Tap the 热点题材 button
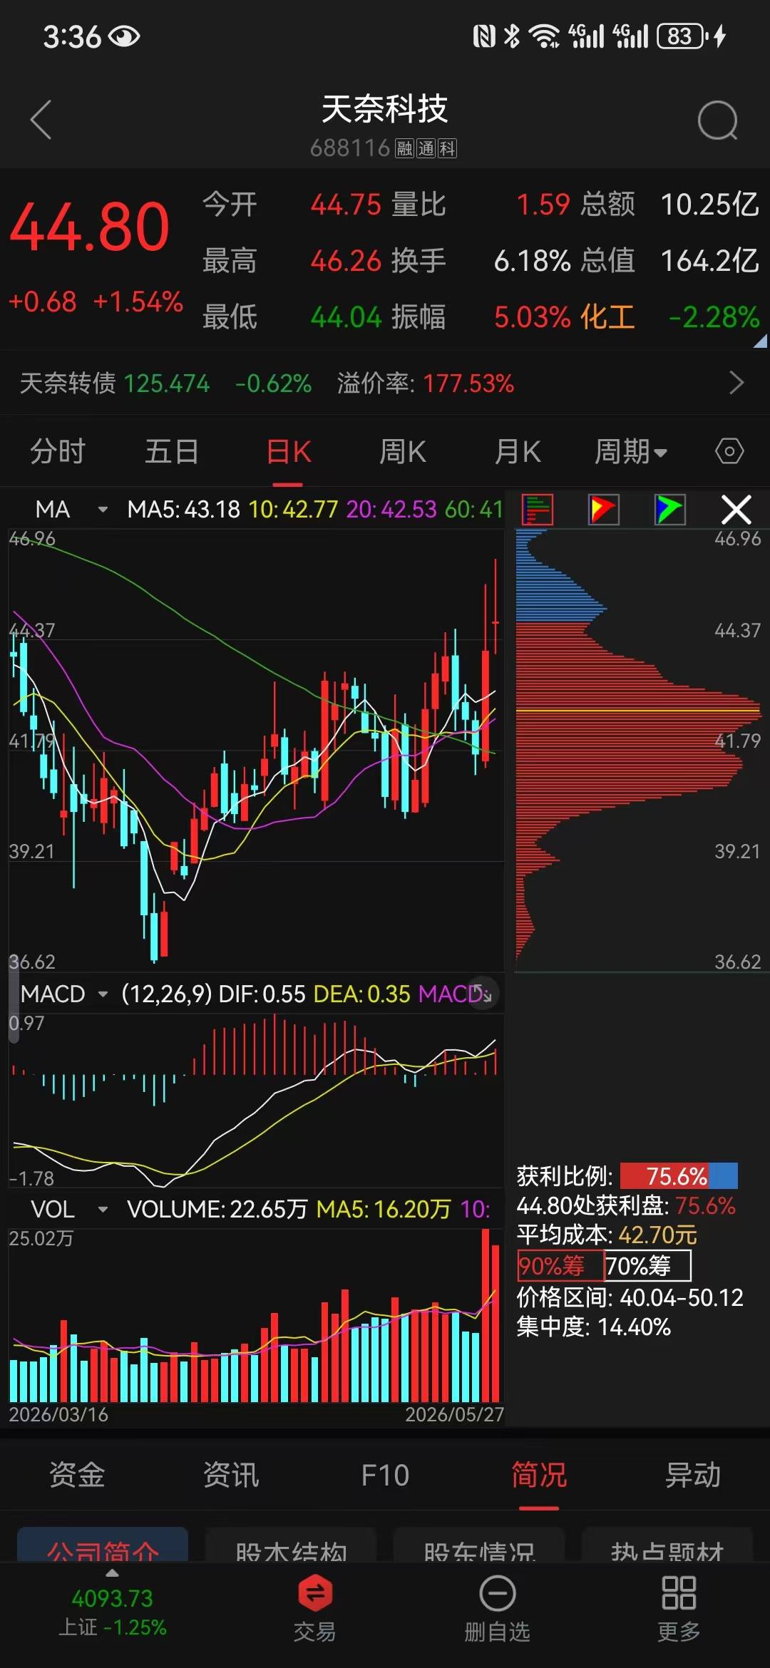 (667, 1545)
